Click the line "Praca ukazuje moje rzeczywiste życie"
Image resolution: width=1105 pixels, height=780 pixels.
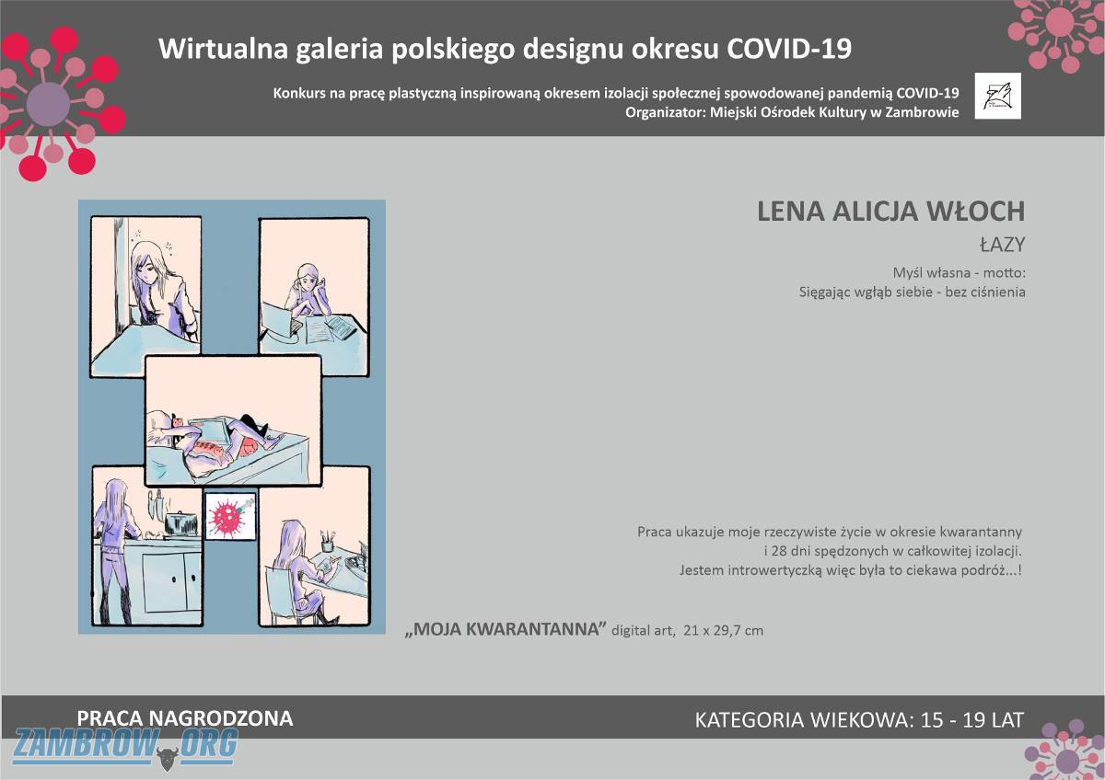click(830, 532)
